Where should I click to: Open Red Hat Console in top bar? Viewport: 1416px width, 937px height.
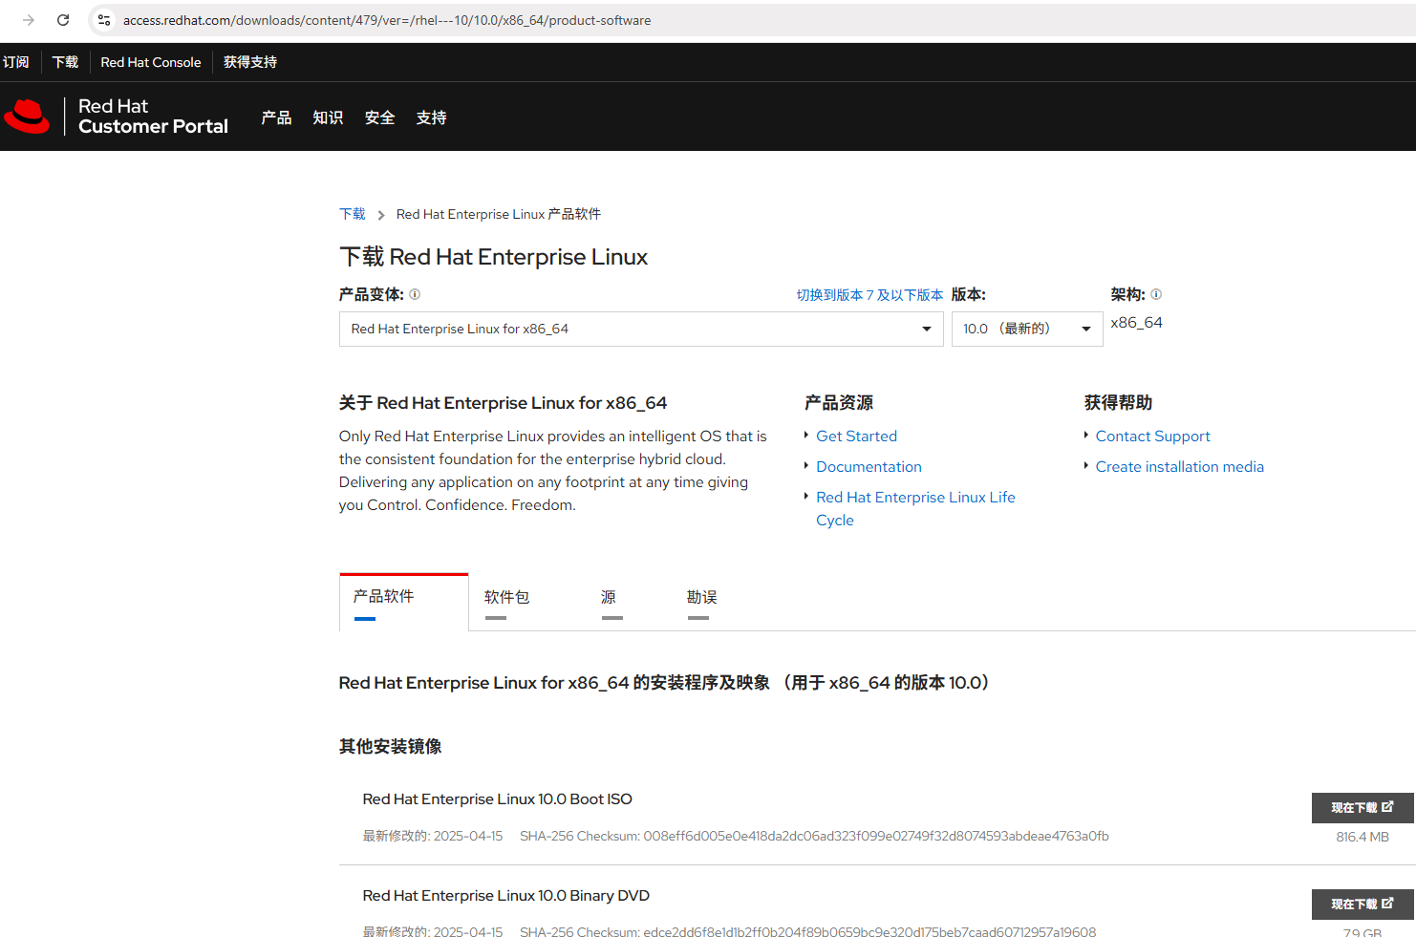(151, 62)
